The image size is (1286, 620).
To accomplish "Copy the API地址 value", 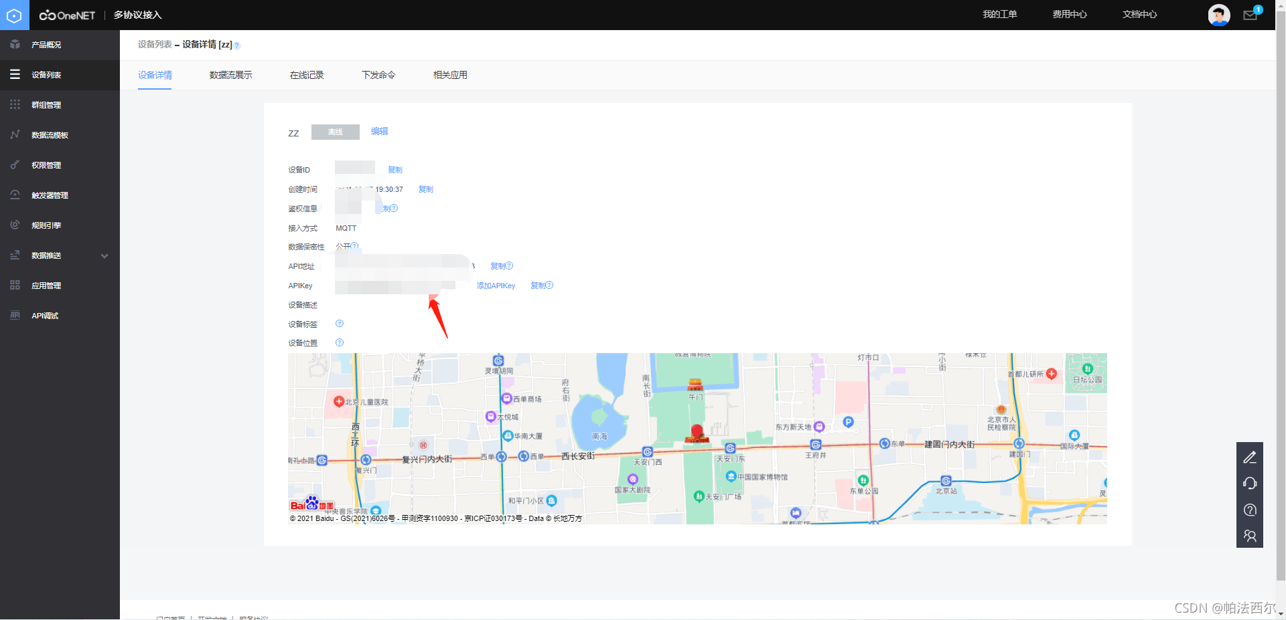I will [x=498, y=266].
